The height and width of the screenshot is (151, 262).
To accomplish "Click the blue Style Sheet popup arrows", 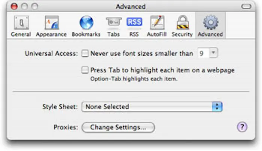I will (x=217, y=107).
